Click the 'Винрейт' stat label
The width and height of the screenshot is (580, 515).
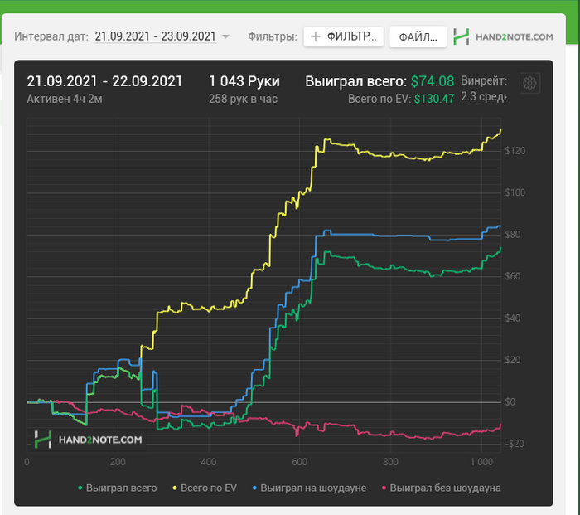point(484,80)
